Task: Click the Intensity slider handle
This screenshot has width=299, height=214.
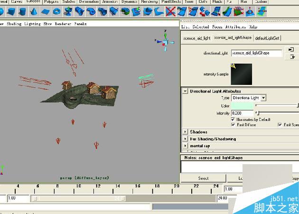Action: (258, 113)
